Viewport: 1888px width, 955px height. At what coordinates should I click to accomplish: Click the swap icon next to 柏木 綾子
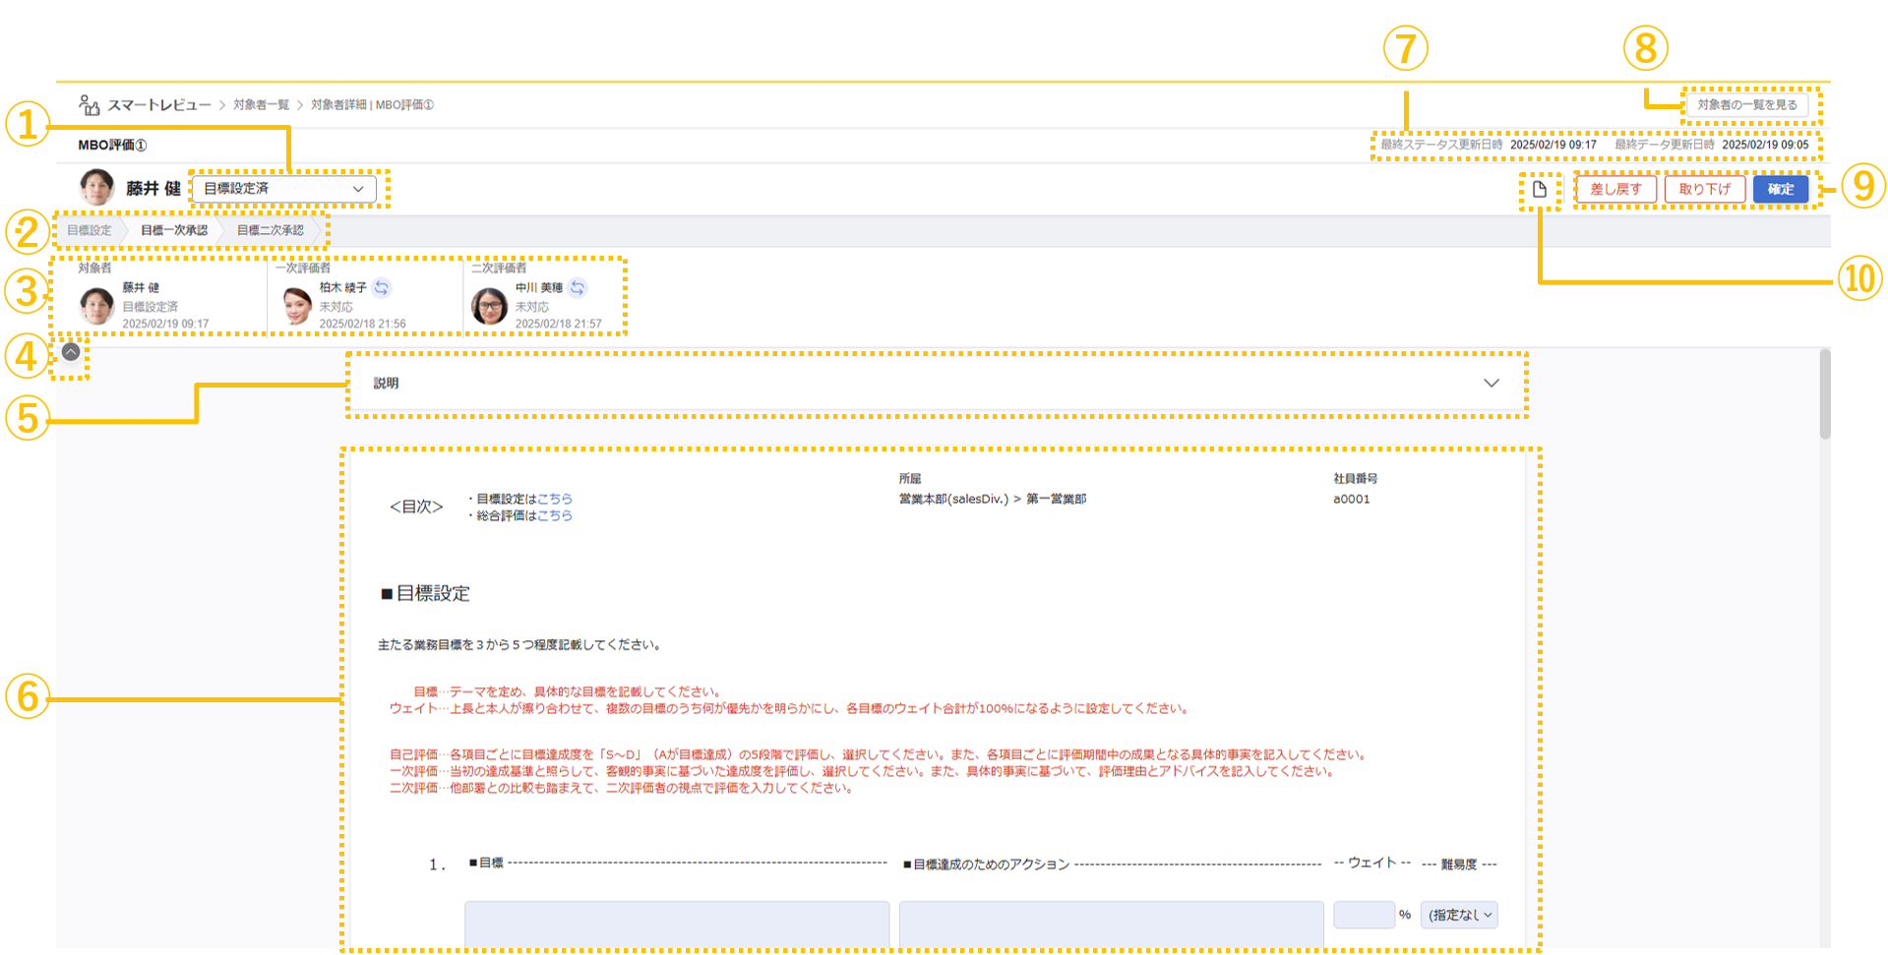click(382, 287)
